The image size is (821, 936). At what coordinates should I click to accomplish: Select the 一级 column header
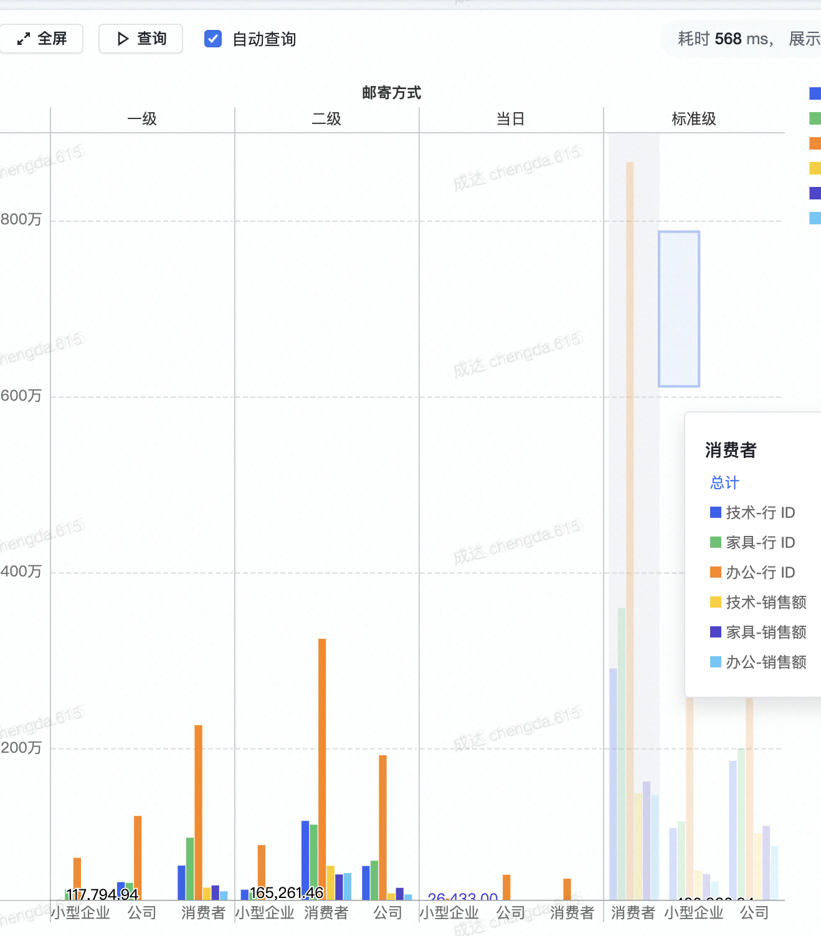pos(142,119)
